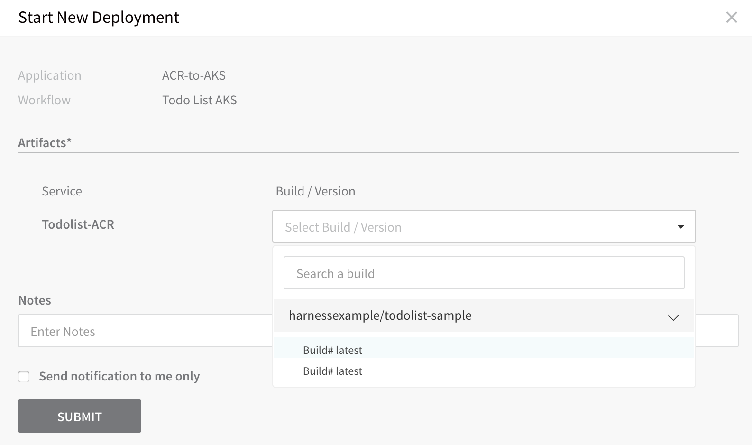The image size is (752, 445).
Task: Click into the Enter Notes field
Action: pos(146,331)
